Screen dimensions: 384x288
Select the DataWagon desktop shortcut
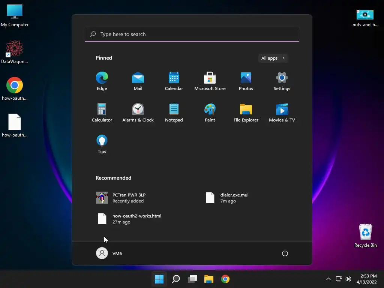pos(15,52)
